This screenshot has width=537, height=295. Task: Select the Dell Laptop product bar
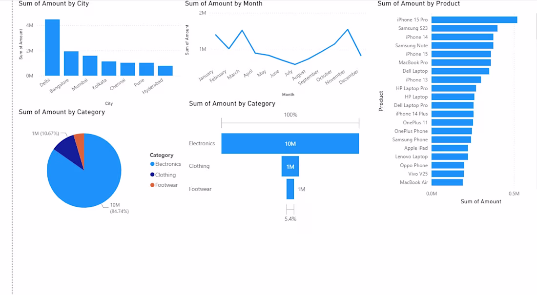460,71
